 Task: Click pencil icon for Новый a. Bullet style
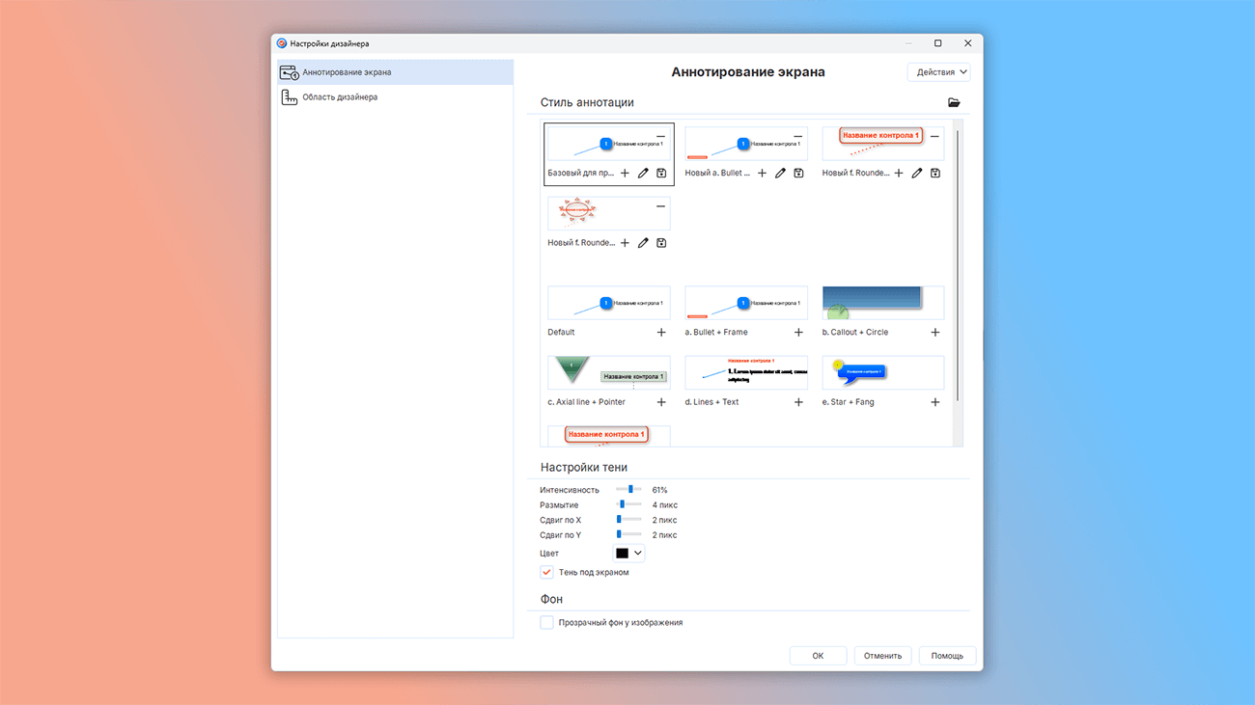point(780,174)
